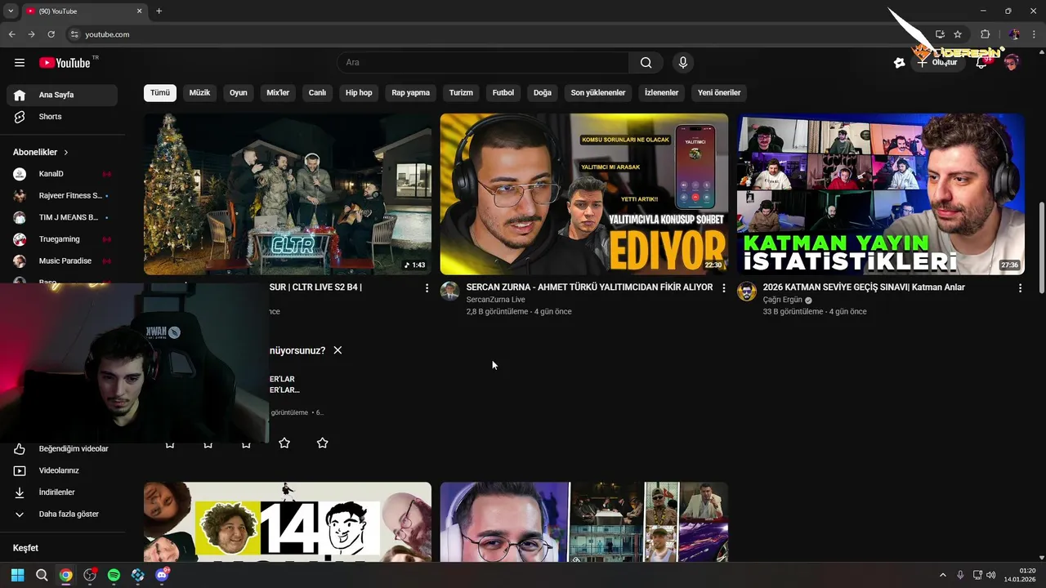Expand the Abonelikler section arrow
1046x588 pixels.
(66, 153)
